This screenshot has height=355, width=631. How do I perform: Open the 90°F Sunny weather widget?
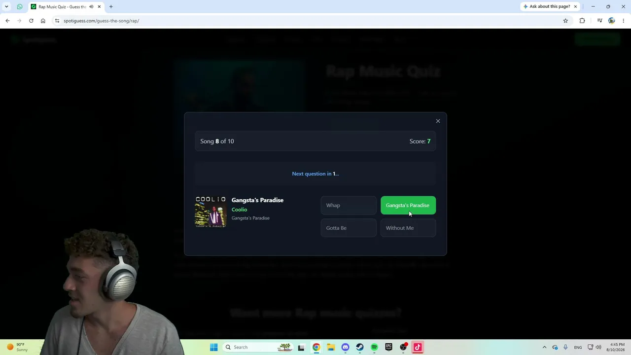click(17, 347)
